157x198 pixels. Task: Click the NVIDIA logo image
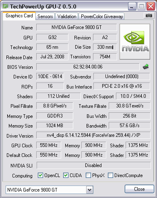click(135, 41)
